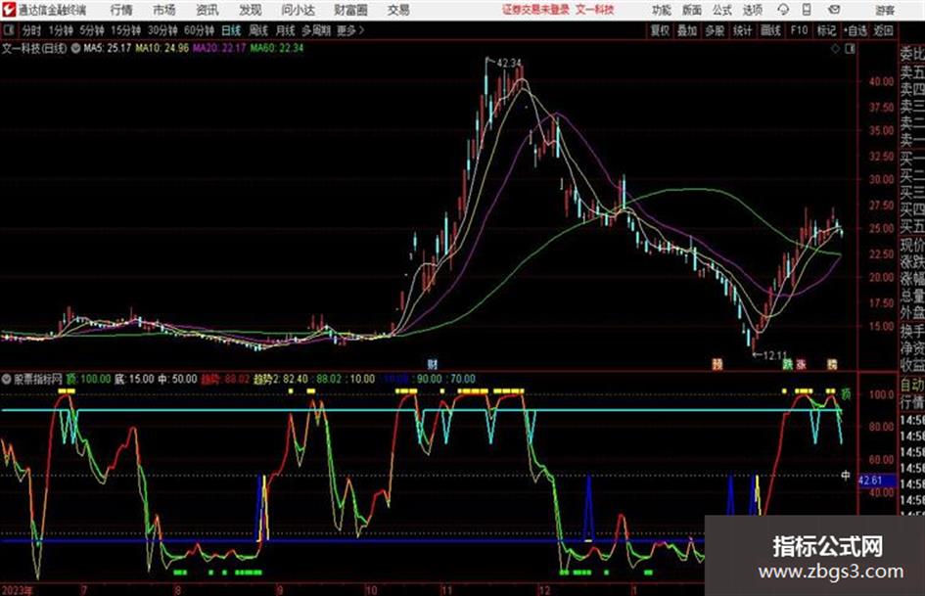
Task: Open the 发现 menu
Action: tap(251, 10)
